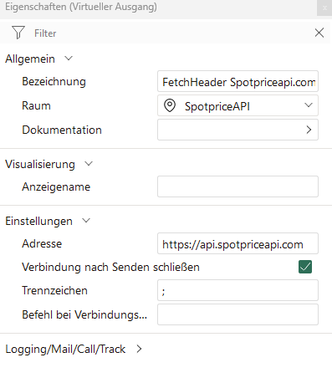
Task: Click the Bezeichnung label
Action: (x=54, y=82)
